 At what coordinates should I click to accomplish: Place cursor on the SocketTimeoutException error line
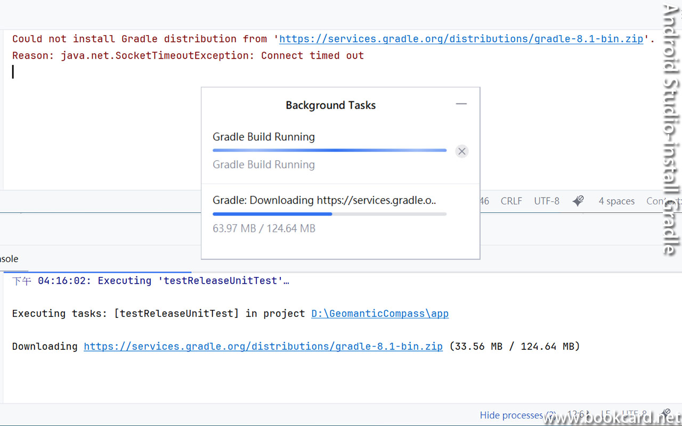click(x=188, y=56)
